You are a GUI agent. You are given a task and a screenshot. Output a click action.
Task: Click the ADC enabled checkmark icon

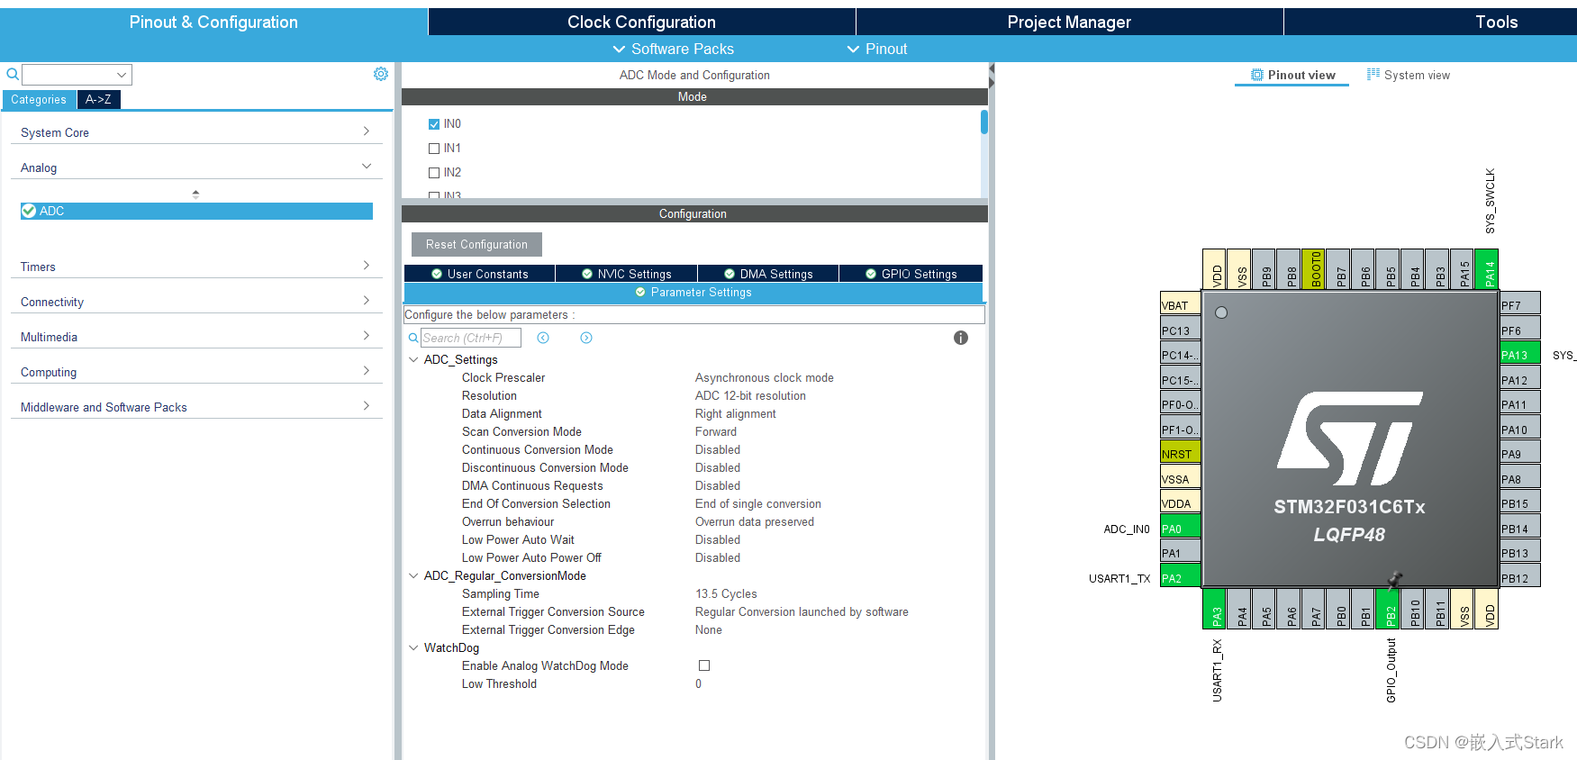pos(29,211)
